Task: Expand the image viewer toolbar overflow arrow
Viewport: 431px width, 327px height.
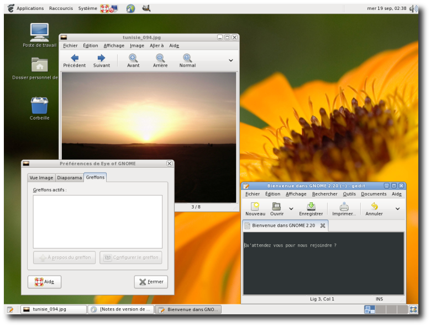Action: 231,60
